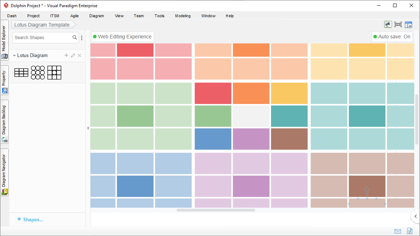Image resolution: width=420 pixels, height=236 pixels.
Task: Open the search options ellipsis menu
Action: [81, 37]
